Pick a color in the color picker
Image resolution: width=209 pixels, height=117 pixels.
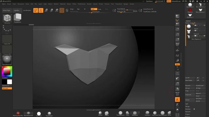tap(7, 71)
